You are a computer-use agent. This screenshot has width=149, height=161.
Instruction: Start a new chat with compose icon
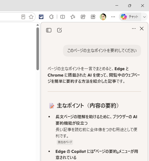[59, 30]
